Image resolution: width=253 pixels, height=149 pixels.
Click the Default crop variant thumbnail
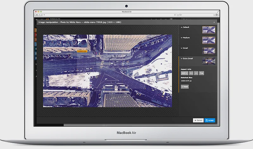click(209, 30)
